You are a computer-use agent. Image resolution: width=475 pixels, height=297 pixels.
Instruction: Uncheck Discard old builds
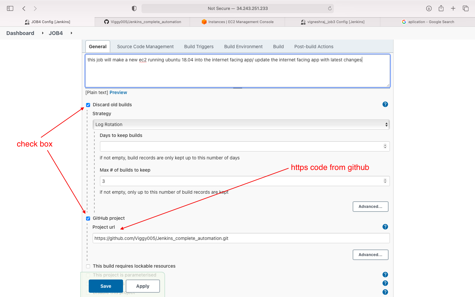pos(88,105)
